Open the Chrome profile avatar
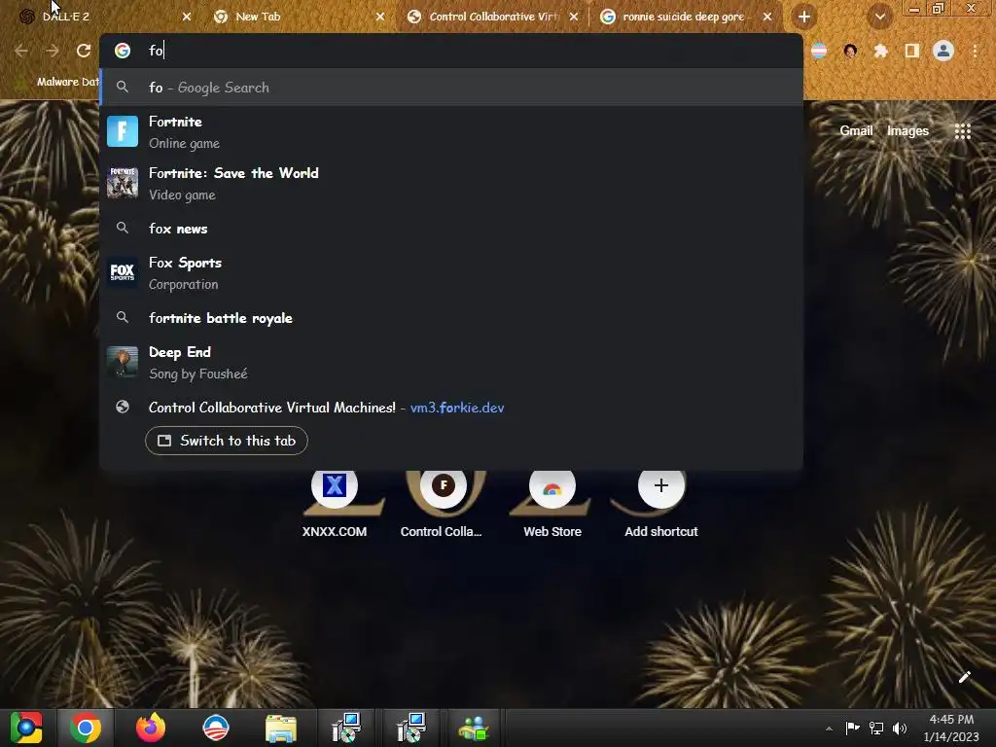The image size is (996, 747). point(943,51)
